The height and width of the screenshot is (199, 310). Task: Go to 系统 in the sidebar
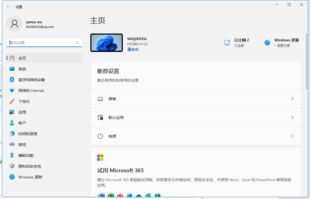pyautogui.click(x=22, y=69)
